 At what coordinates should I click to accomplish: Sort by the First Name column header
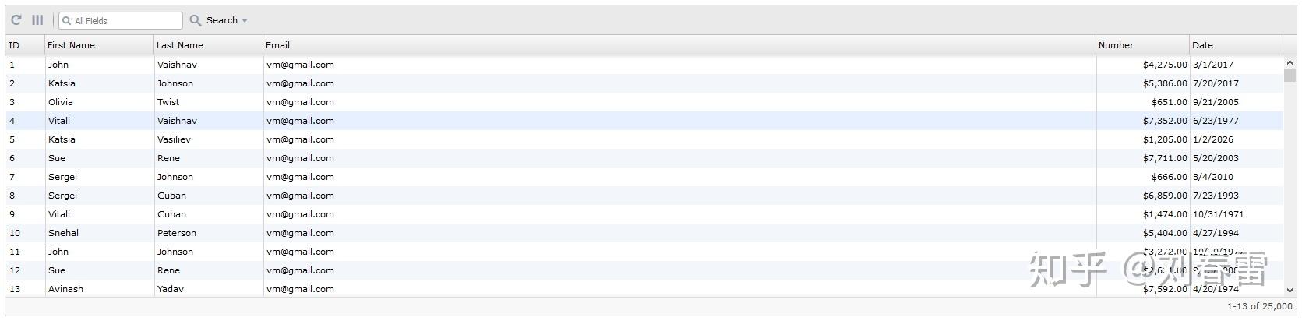point(71,45)
